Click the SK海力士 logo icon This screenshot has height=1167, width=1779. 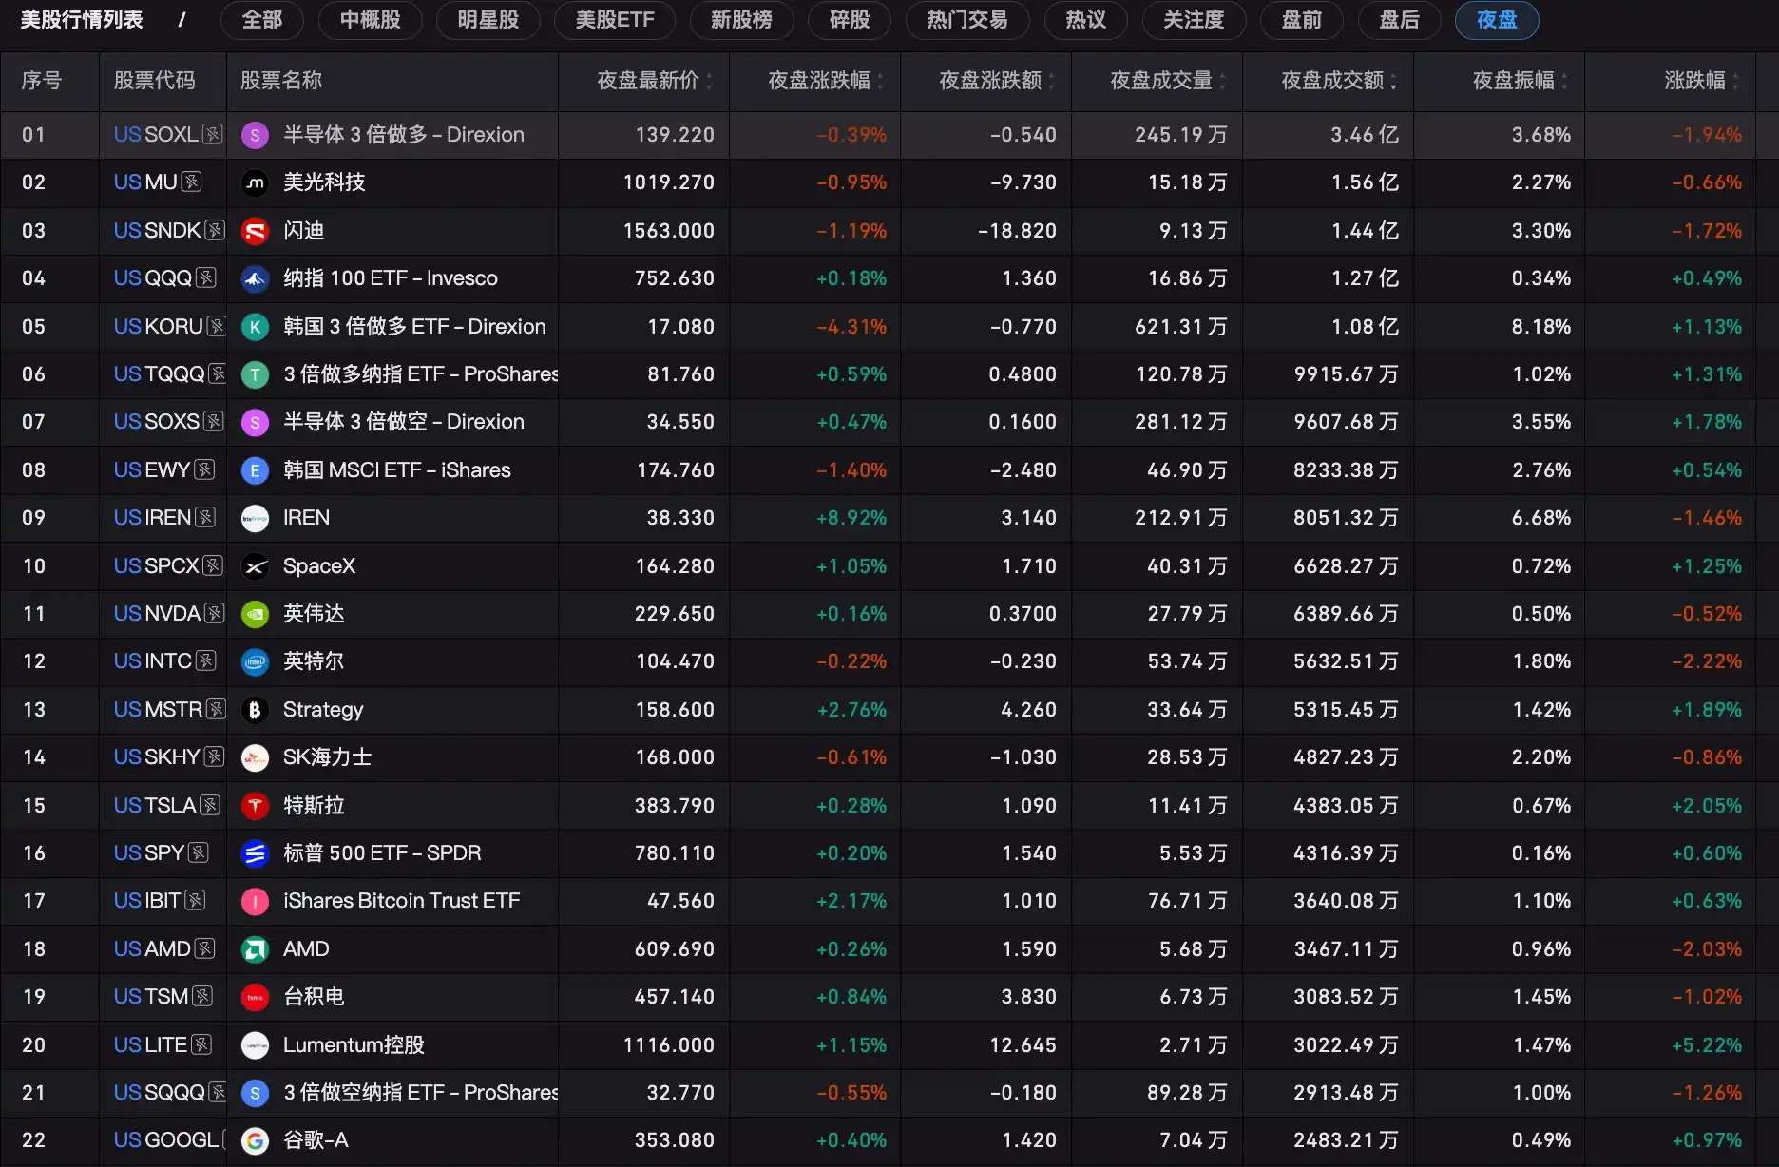tap(255, 757)
